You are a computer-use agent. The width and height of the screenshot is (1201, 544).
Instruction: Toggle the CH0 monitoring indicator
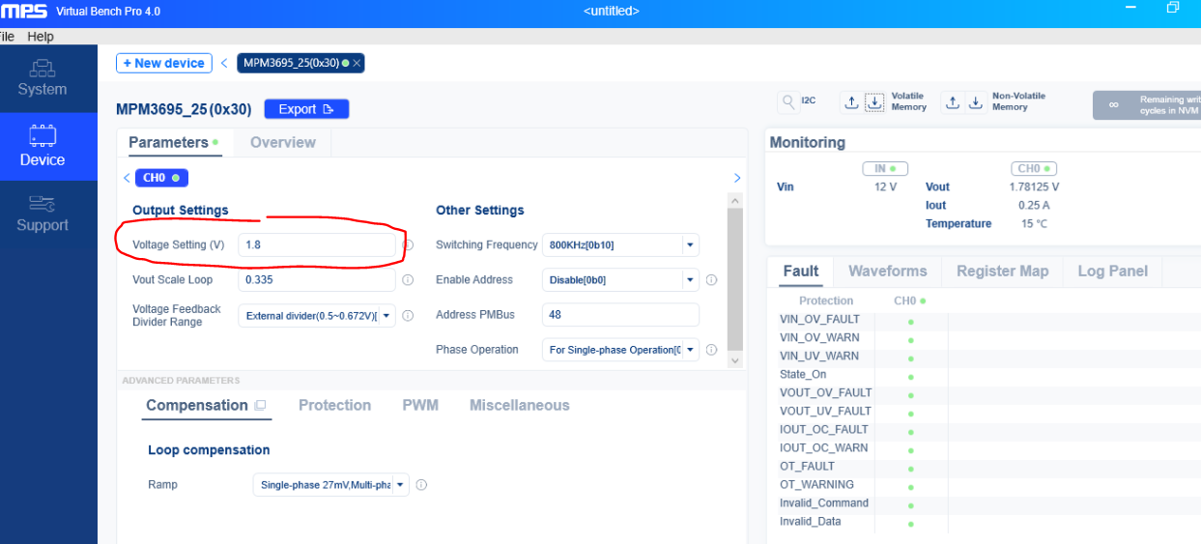click(1034, 168)
